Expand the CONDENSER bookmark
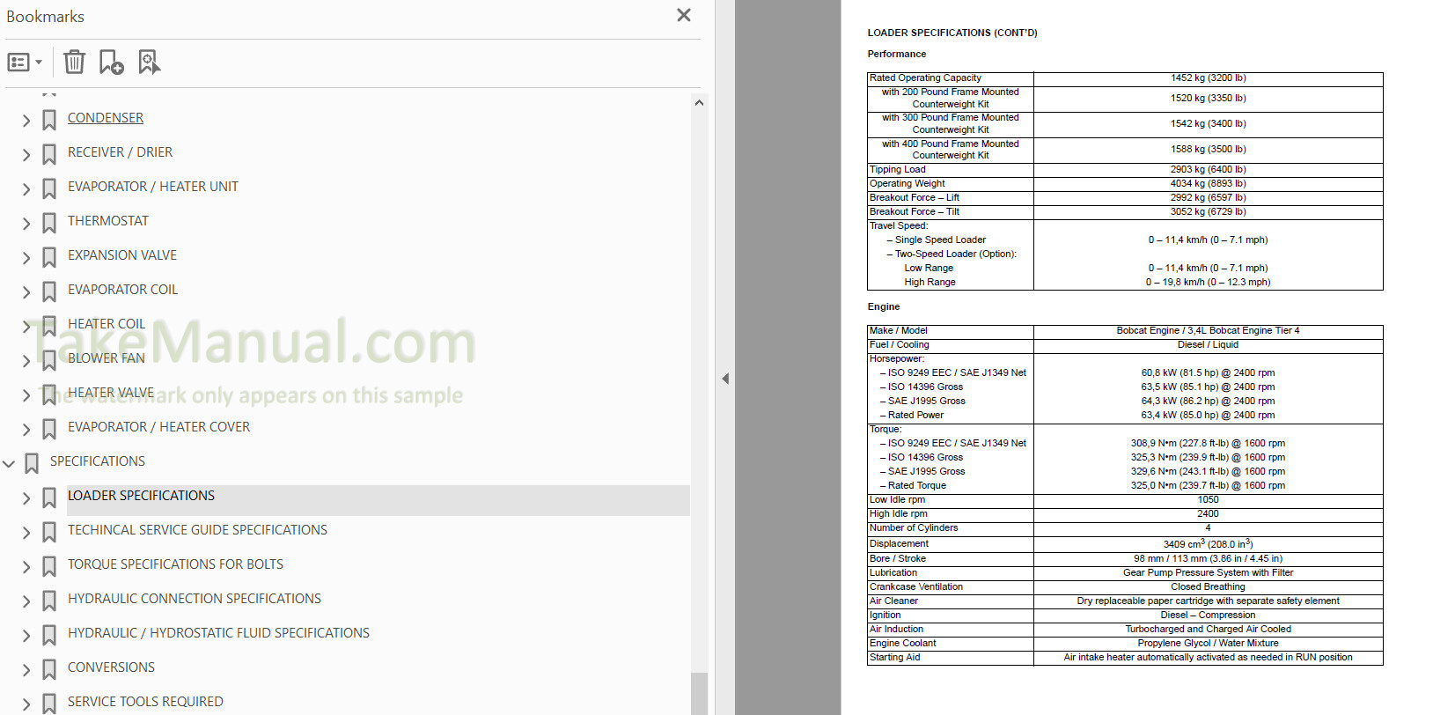The height and width of the screenshot is (715, 1433). click(26, 121)
